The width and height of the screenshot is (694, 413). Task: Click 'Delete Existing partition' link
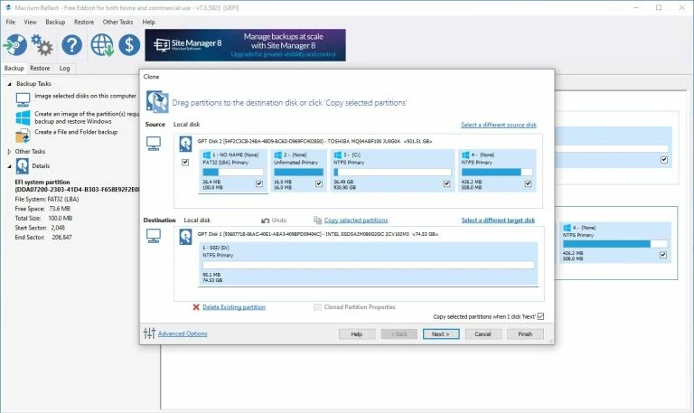(234, 306)
